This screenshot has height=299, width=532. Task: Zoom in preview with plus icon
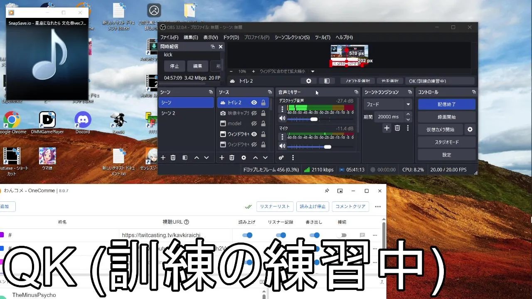[254, 71]
